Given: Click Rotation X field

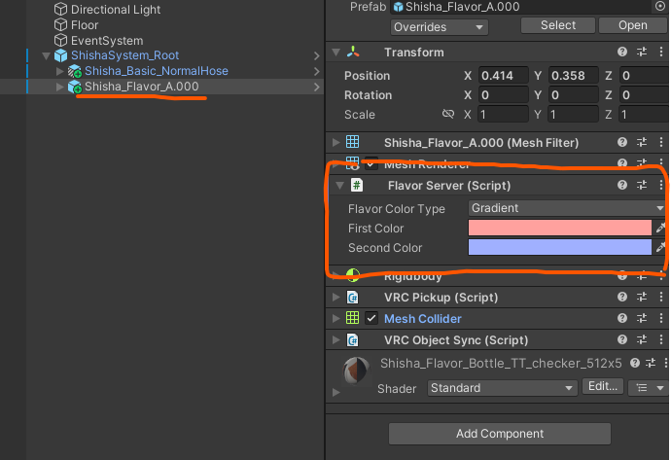Looking at the screenshot, I should point(504,95).
